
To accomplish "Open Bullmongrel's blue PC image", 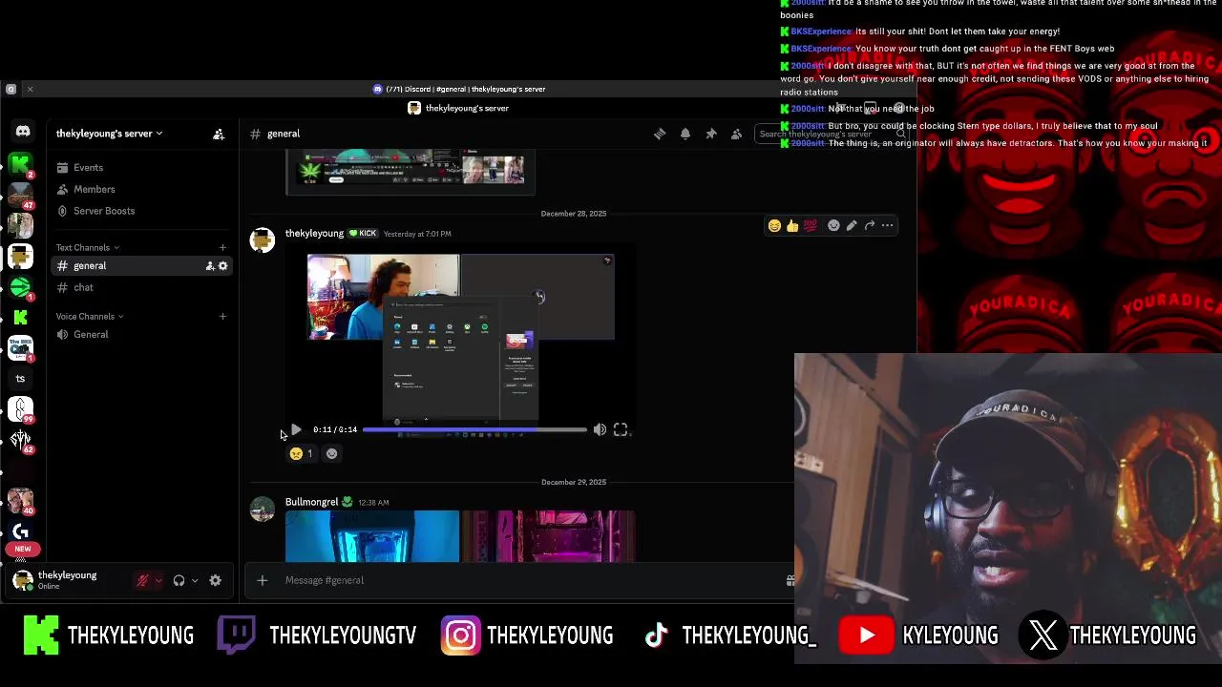I will [372, 536].
